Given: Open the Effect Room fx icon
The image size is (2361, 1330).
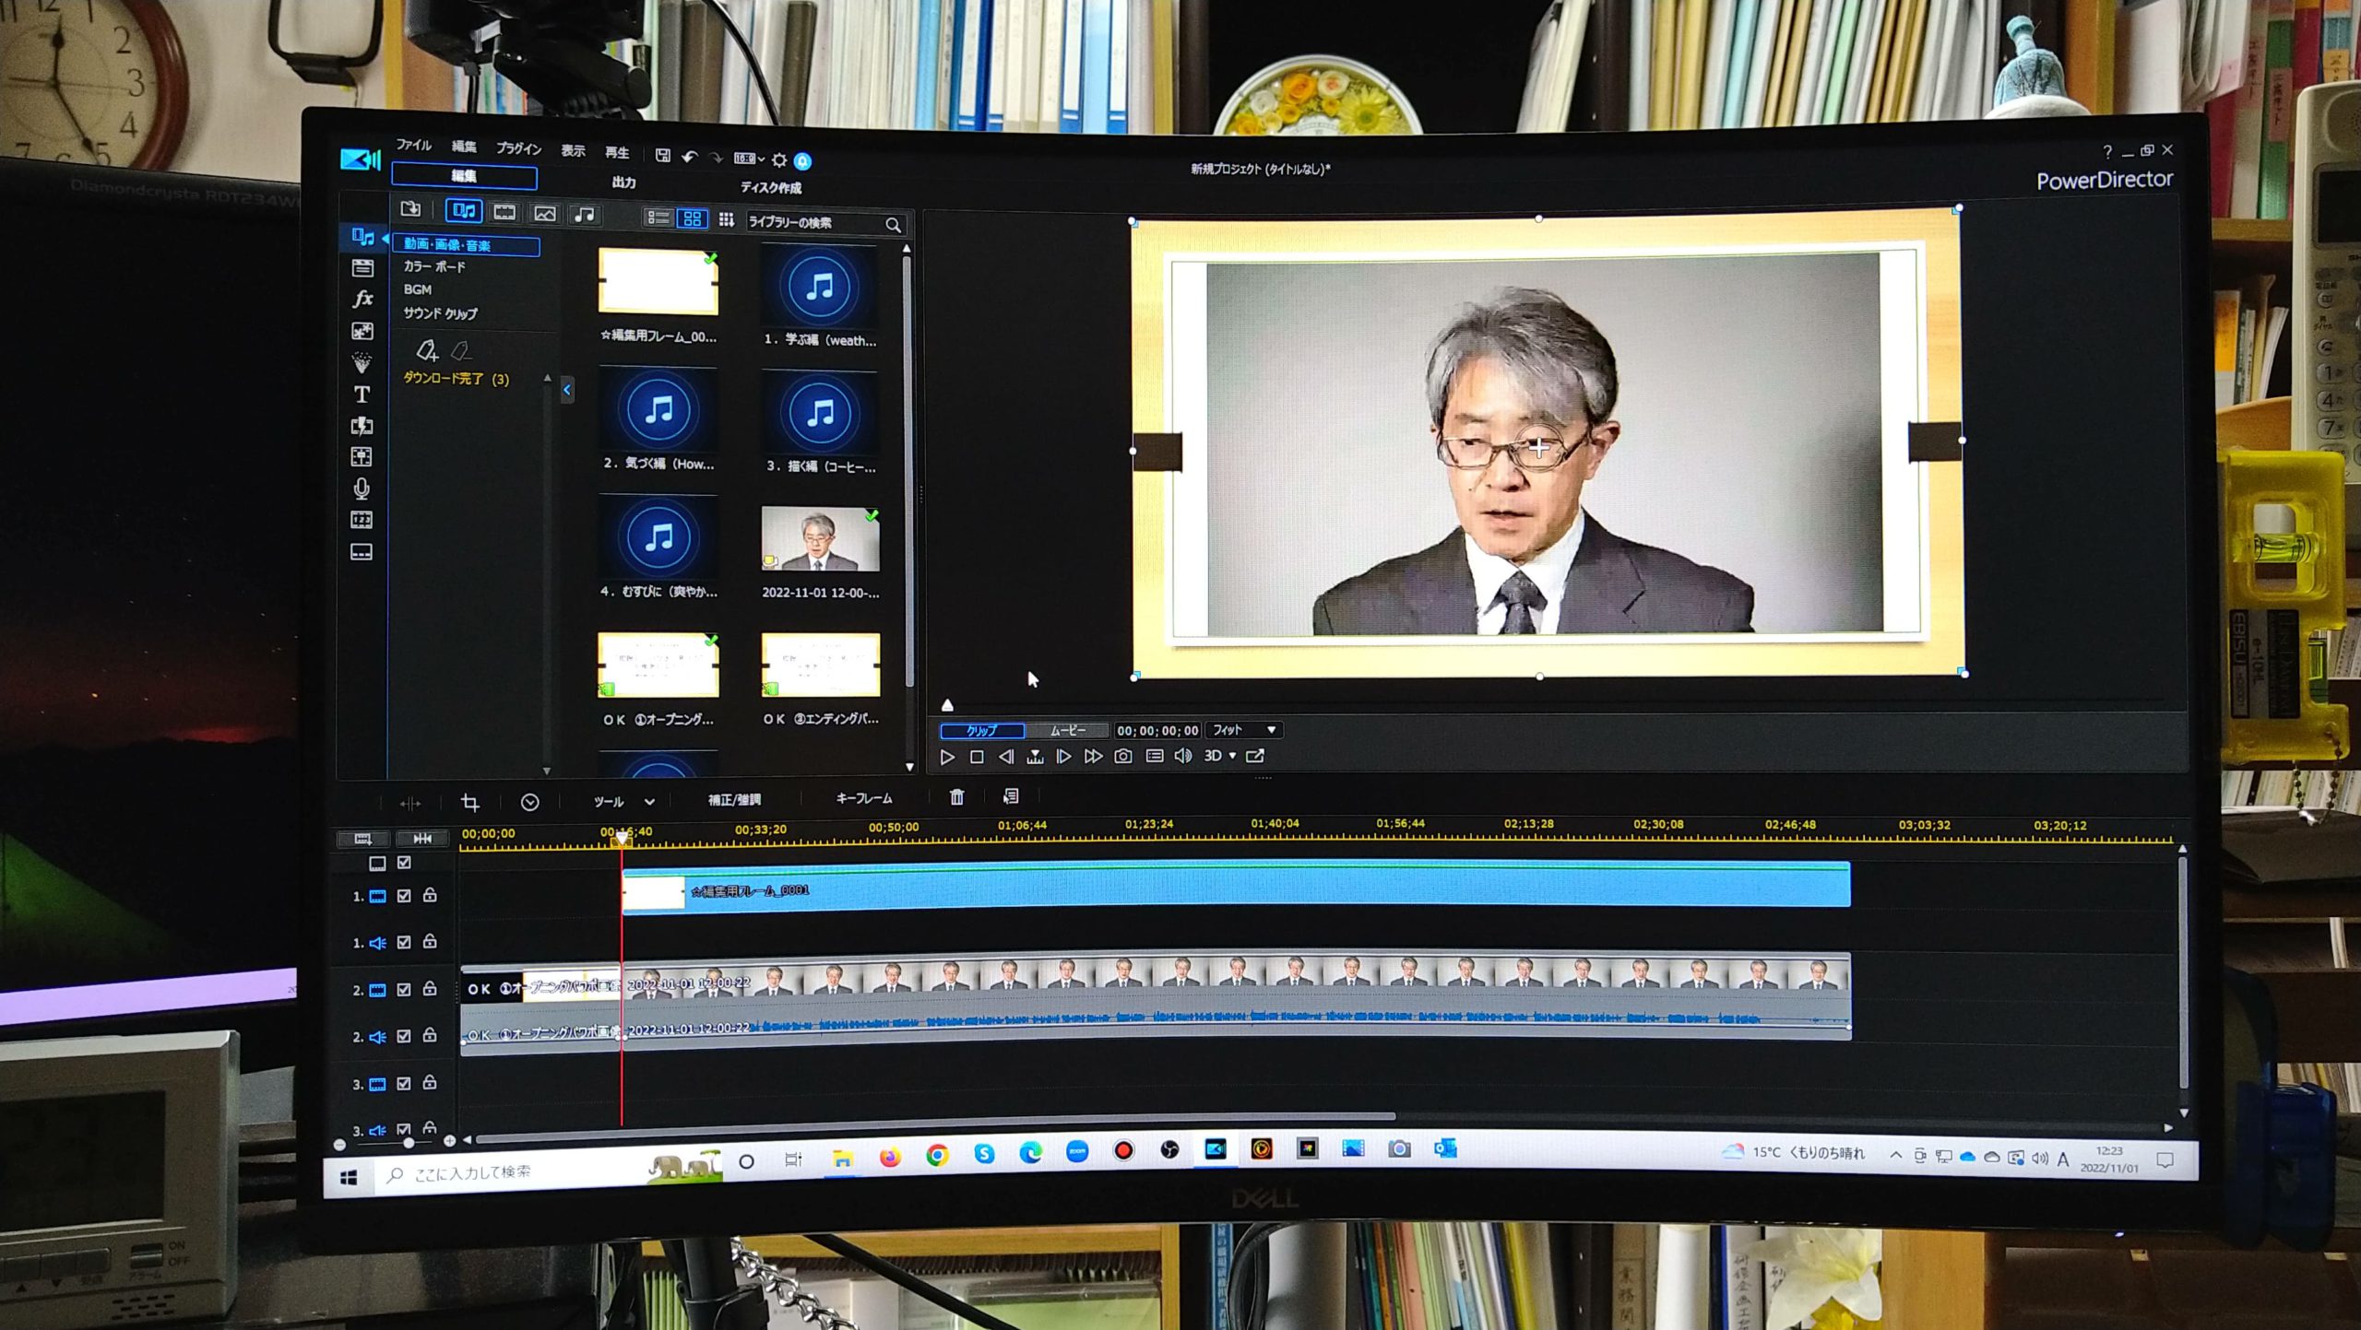Looking at the screenshot, I should pyautogui.click(x=362, y=299).
